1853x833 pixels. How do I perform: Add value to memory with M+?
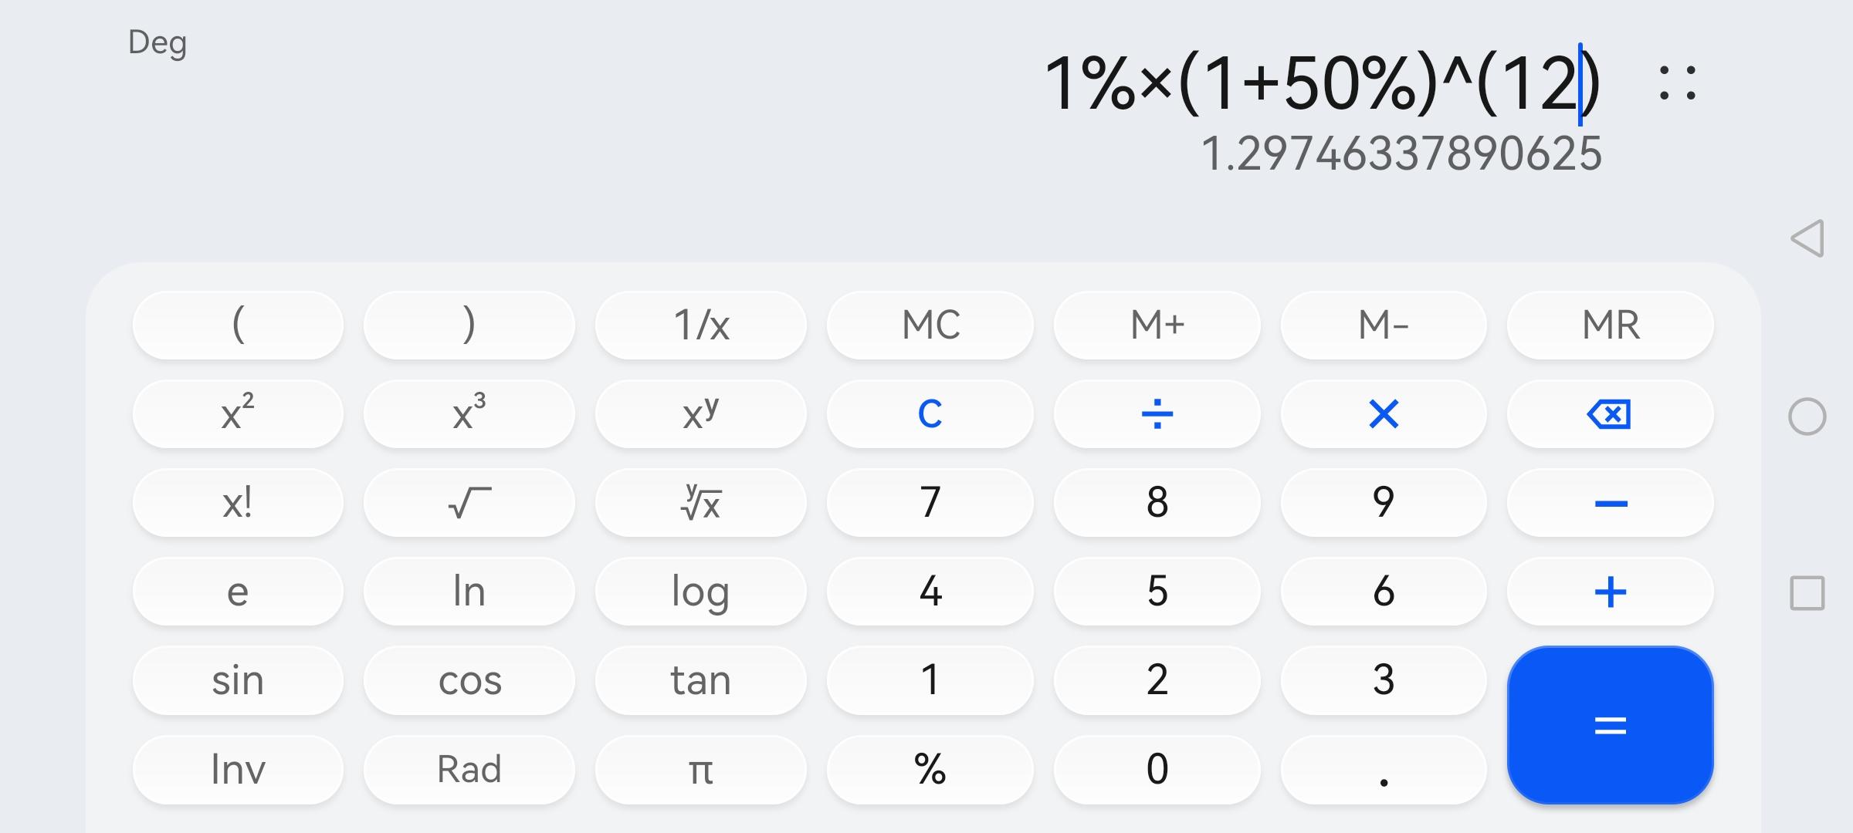click(1157, 325)
